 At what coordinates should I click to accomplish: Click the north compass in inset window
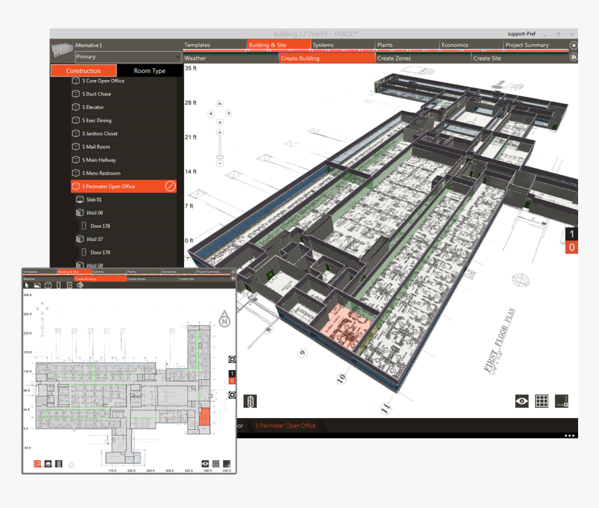tap(224, 318)
